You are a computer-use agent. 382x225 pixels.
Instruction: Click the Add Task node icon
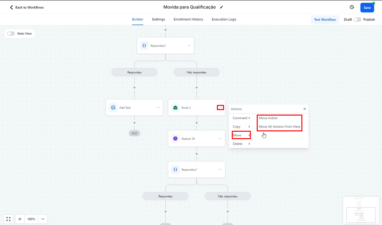click(113, 107)
